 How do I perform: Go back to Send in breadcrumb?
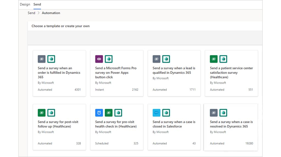(x=31, y=13)
